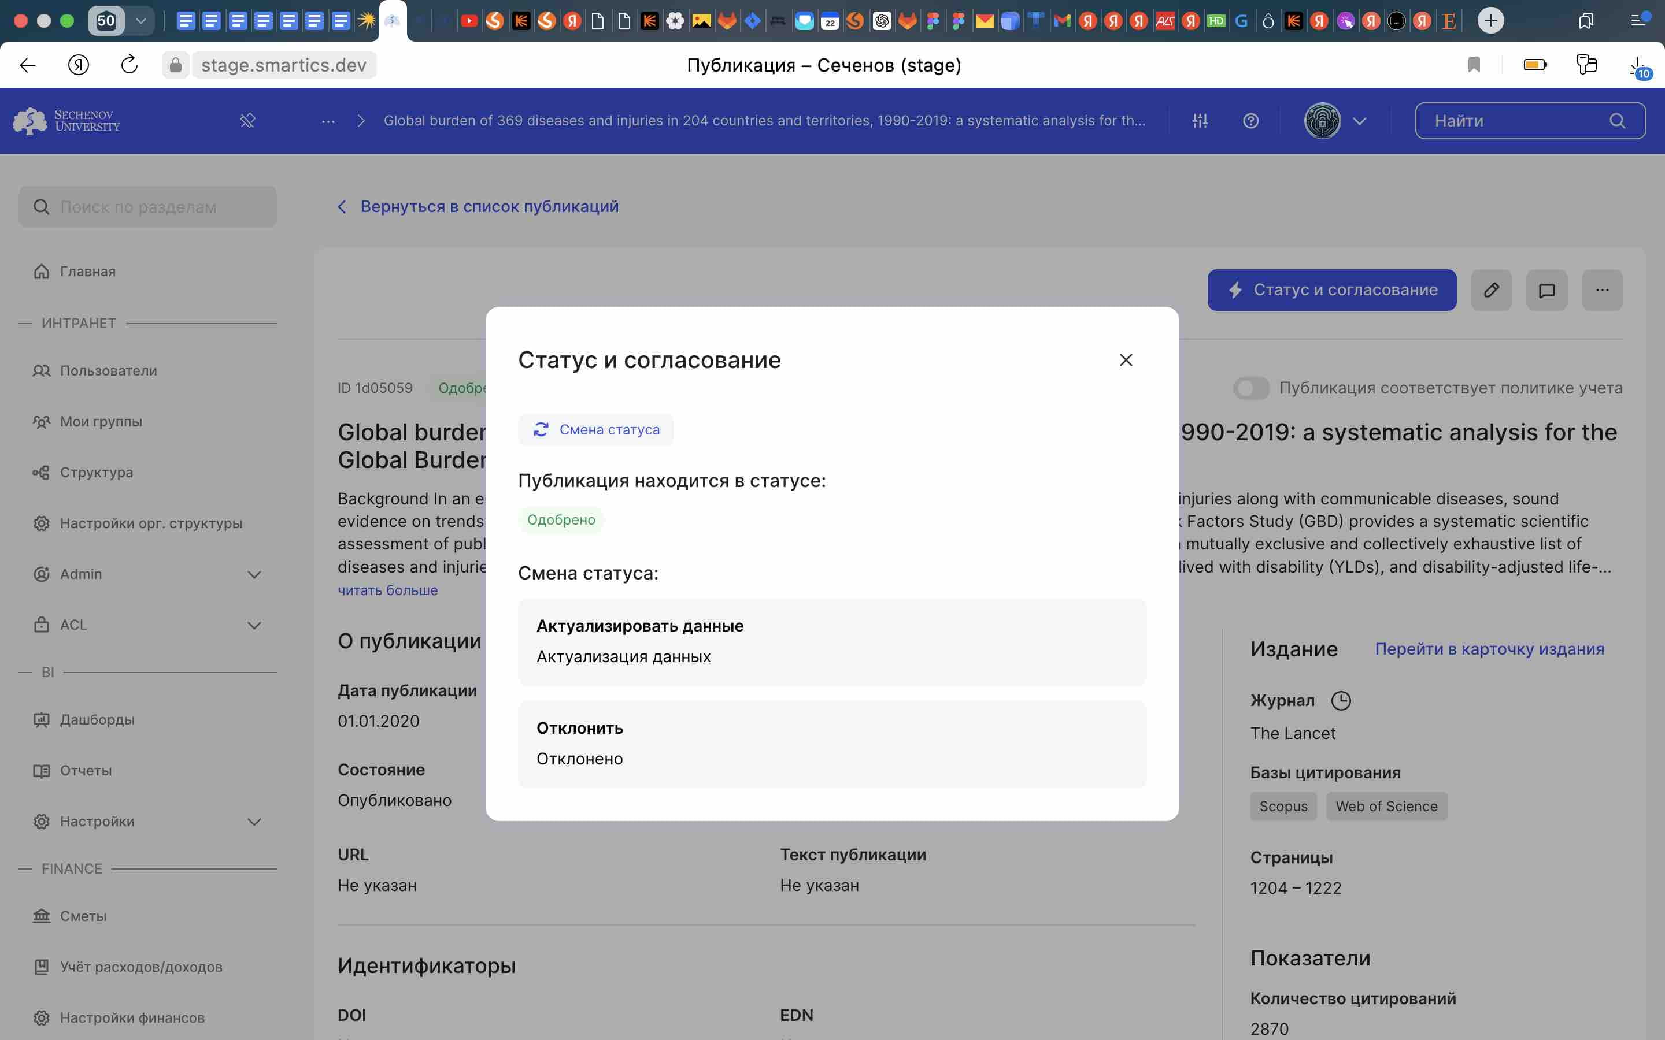Click the help question mark icon
Screen dimensions: 1665x1040
[1250, 121]
